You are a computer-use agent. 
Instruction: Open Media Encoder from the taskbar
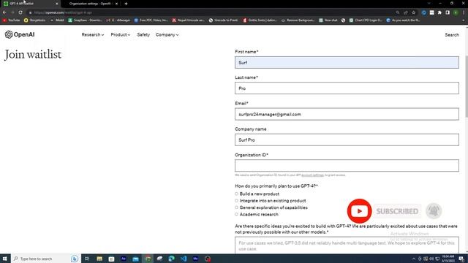(x=195, y=259)
